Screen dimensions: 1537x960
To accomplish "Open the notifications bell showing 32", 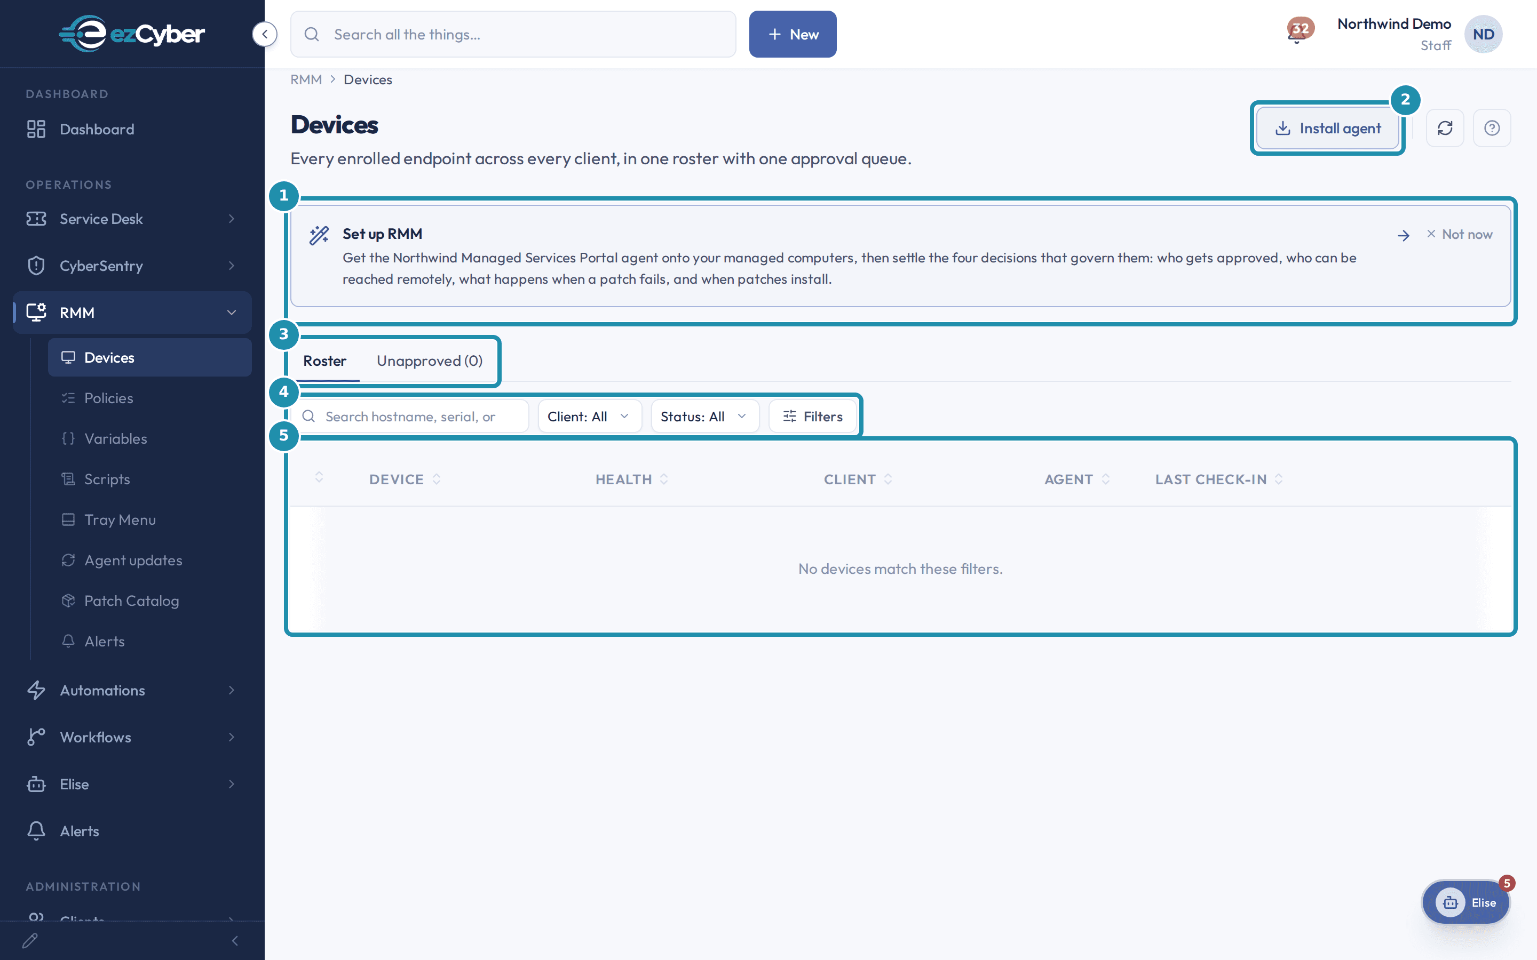I will pyautogui.click(x=1299, y=30).
